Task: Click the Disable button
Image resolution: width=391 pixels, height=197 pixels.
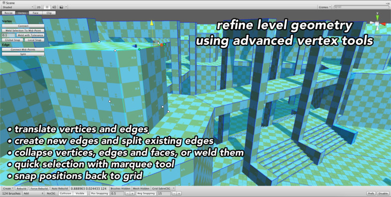Action: coord(383,193)
